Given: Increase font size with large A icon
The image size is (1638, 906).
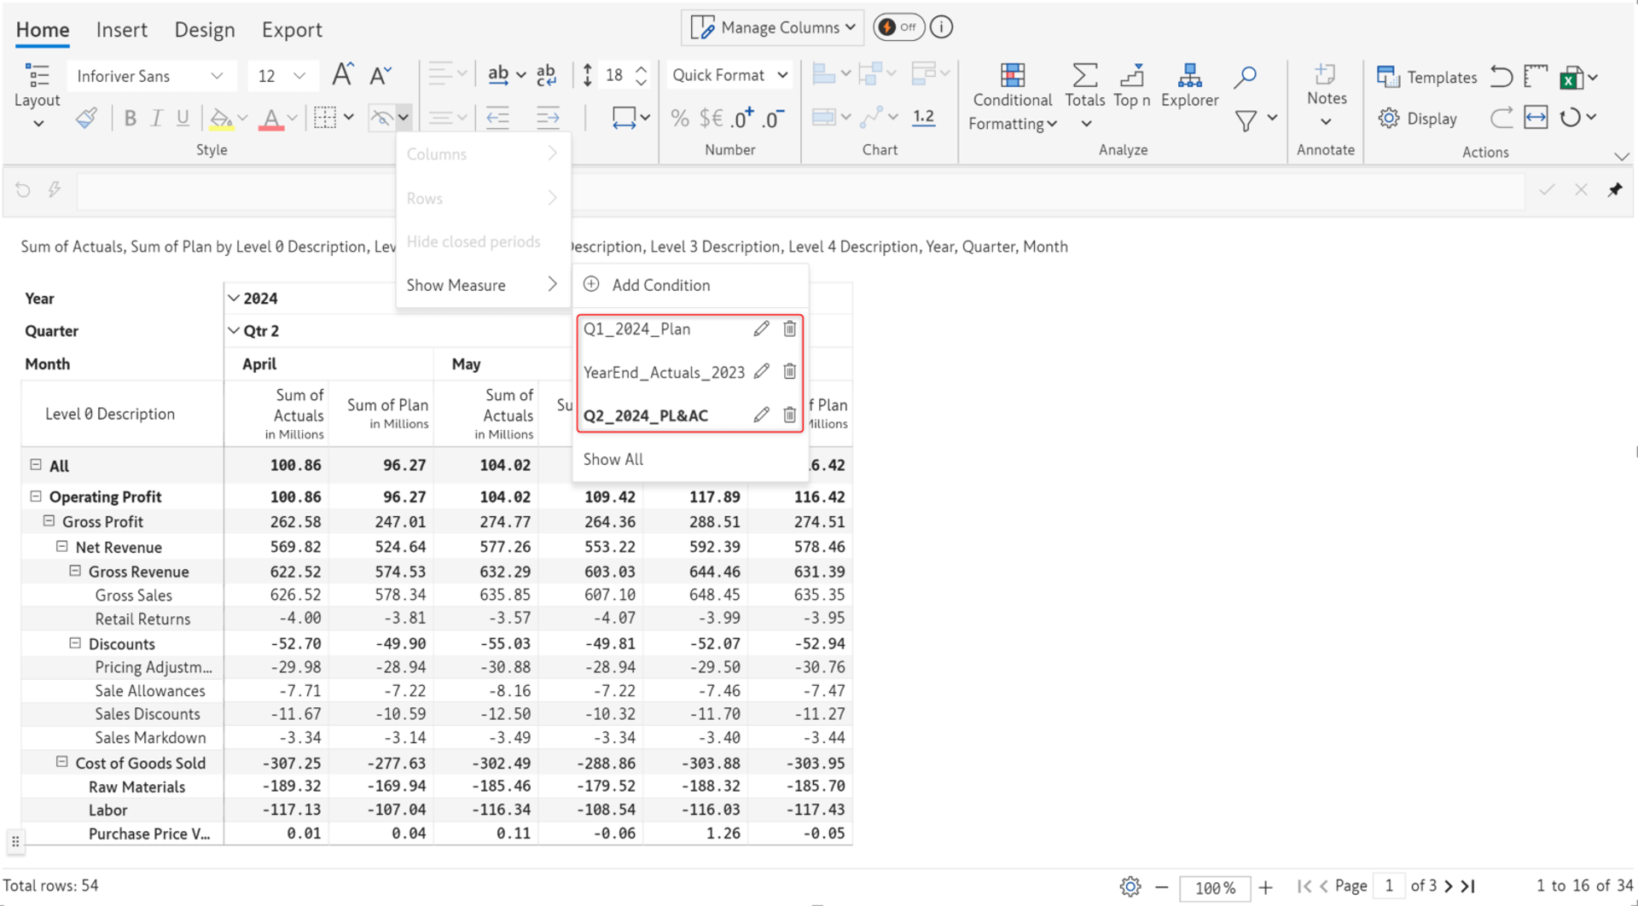Looking at the screenshot, I should click(342, 75).
